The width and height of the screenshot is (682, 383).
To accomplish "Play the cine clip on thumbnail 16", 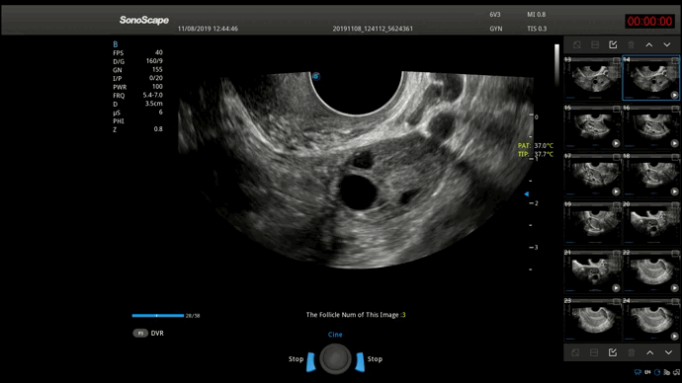I will pos(674,143).
